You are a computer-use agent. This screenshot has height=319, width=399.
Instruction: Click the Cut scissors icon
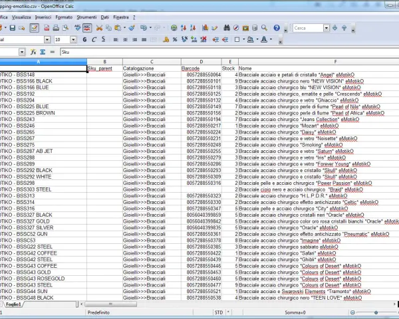pyautogui.click(x=99, y=28)
